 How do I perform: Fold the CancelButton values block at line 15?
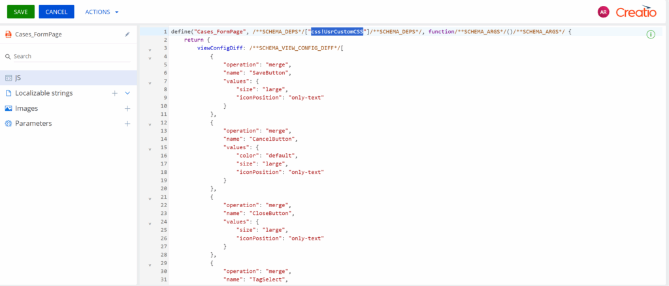click(150, 148)
